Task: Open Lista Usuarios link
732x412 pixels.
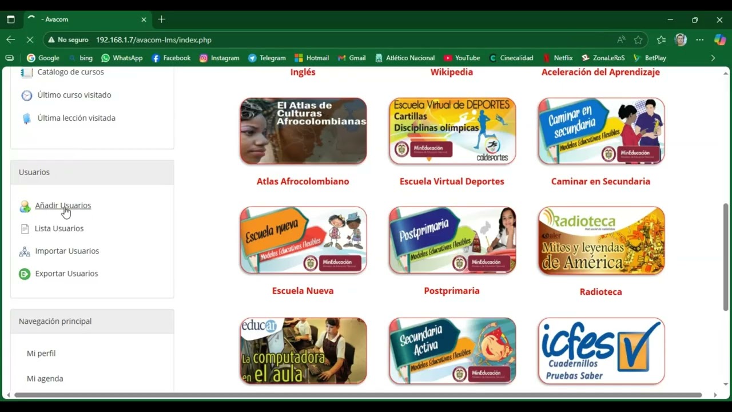Action: (59, 228)
